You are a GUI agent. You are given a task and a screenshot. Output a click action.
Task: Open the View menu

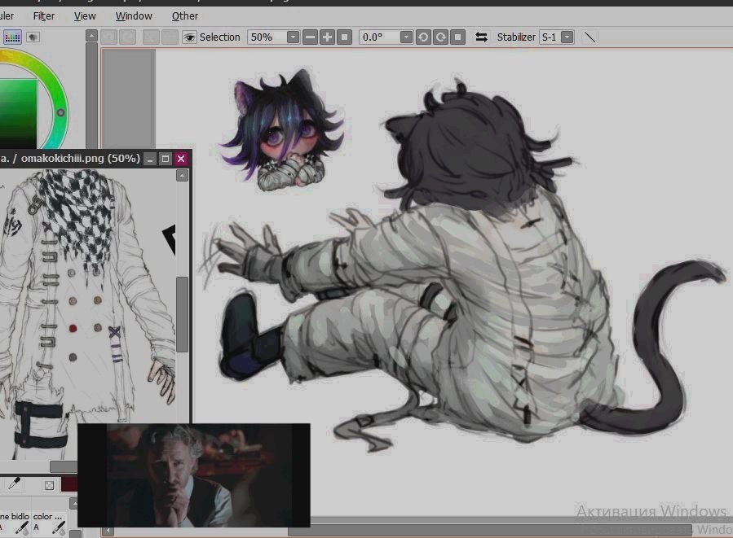85,15
